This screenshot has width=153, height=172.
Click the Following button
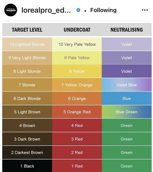pyautogui.click(x=103, y=10)
